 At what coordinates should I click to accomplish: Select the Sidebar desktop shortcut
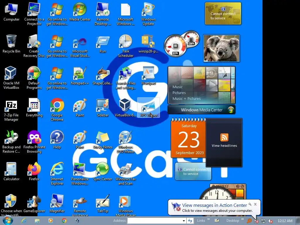103,108
